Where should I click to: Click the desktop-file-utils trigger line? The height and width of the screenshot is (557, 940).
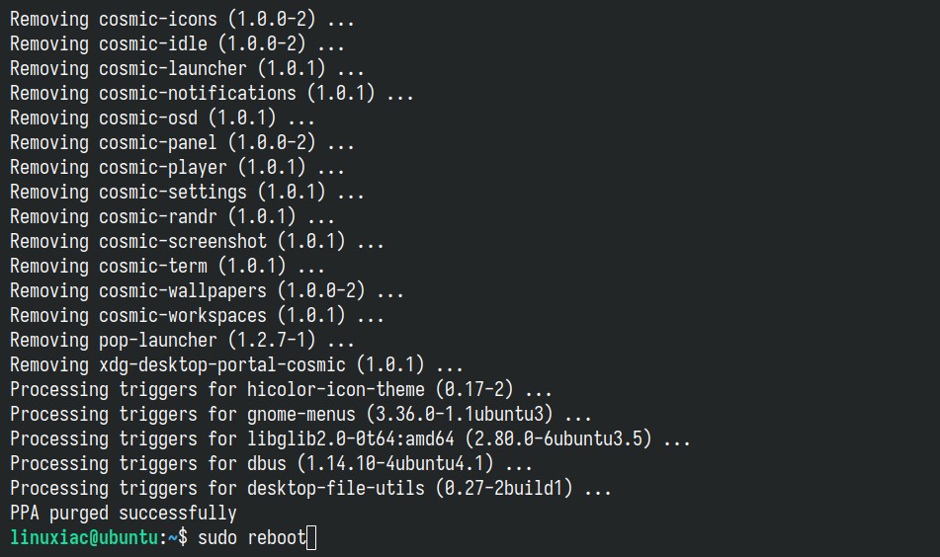pyautogui.click(x=311, y=489)
